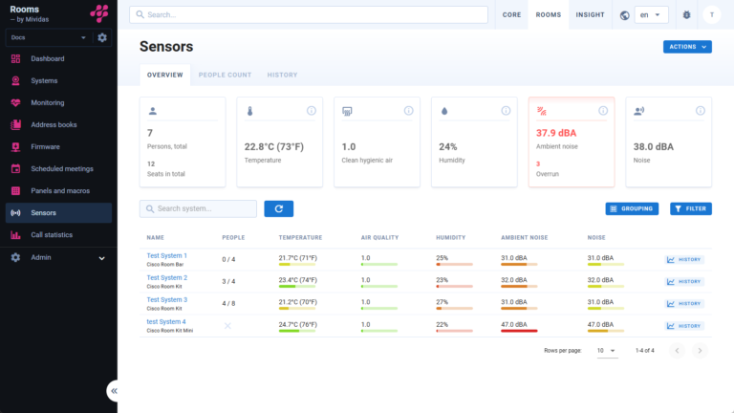Screen dimensions: 734x413
Task: Collapse the sidebar with double chevron
Action: point(114,390)
